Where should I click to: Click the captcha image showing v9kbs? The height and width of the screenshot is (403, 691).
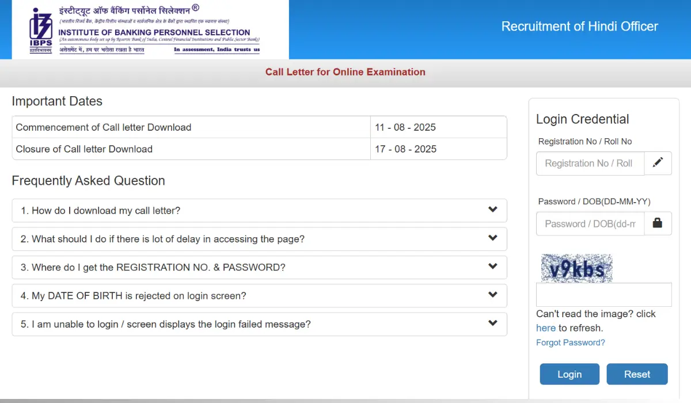[x=576, y=267]
